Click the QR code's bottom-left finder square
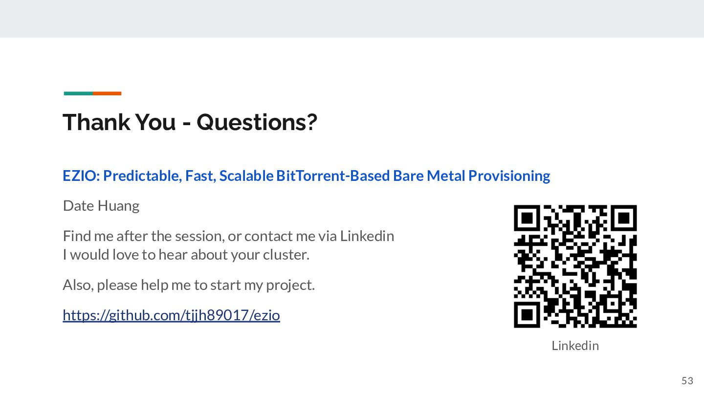The height and width of the screenshot is (396, 704). coord(527,315)
